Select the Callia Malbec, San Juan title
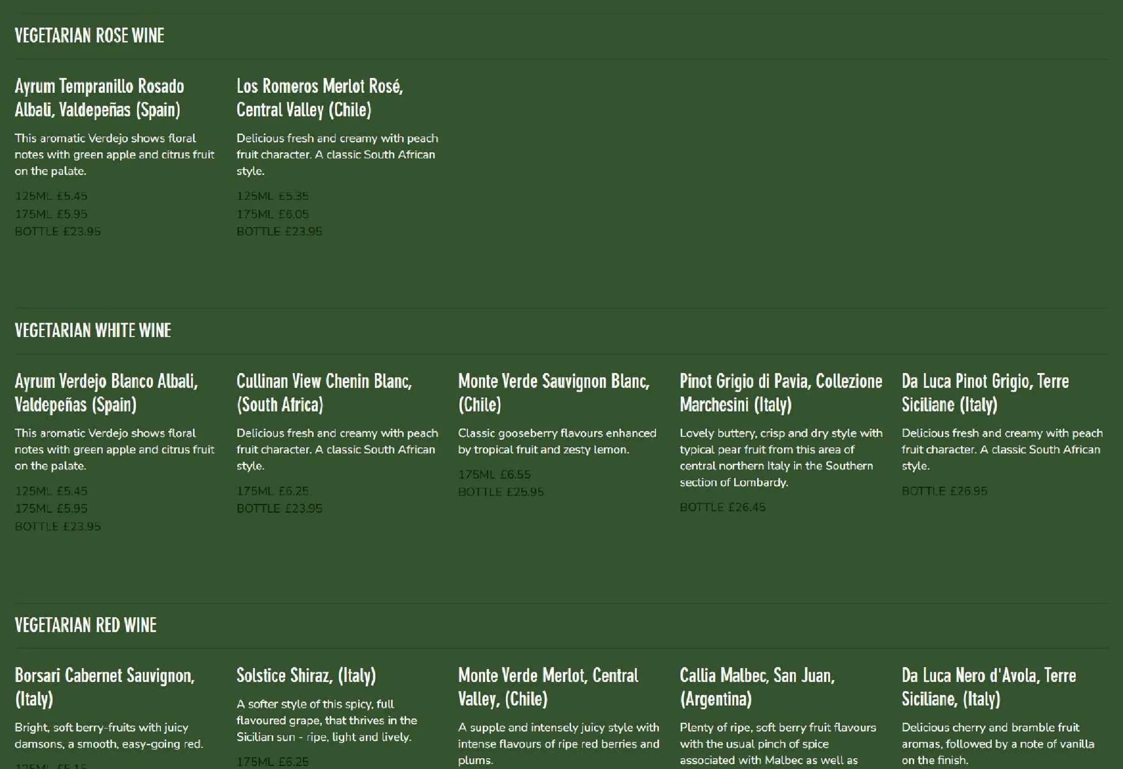The width and height of the screenshot is (1123, 769). click(758, 687)
